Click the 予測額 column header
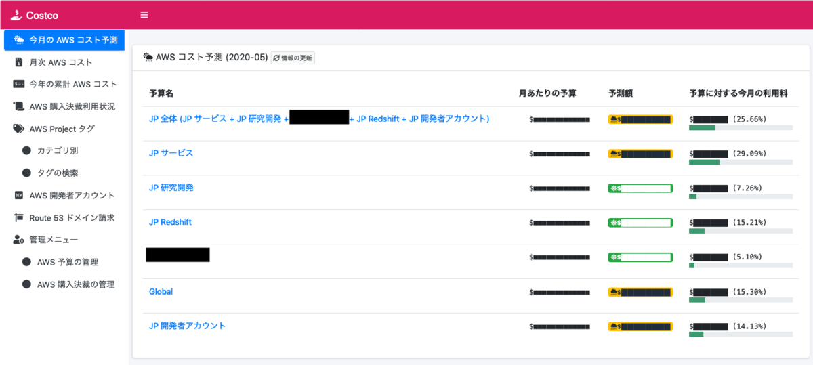This screenshot has width=813, height=365. (621, 93)
